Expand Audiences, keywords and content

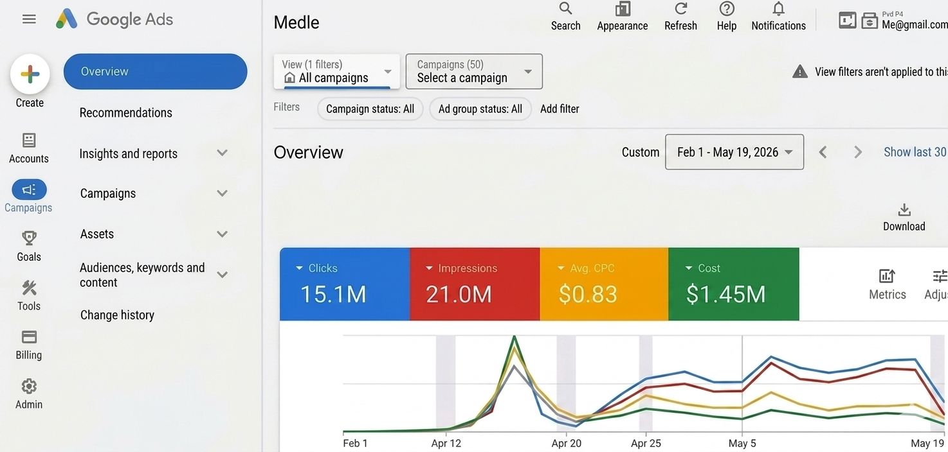[222, 275]
